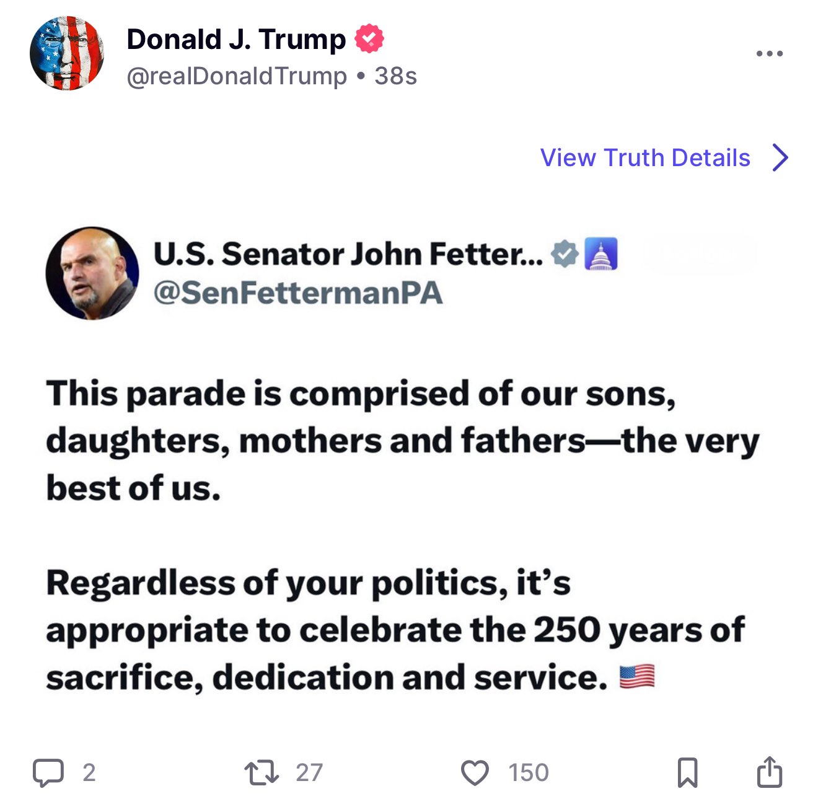
Task: Click U.S. Senator John Fetter... name
Action: point(348,254)
